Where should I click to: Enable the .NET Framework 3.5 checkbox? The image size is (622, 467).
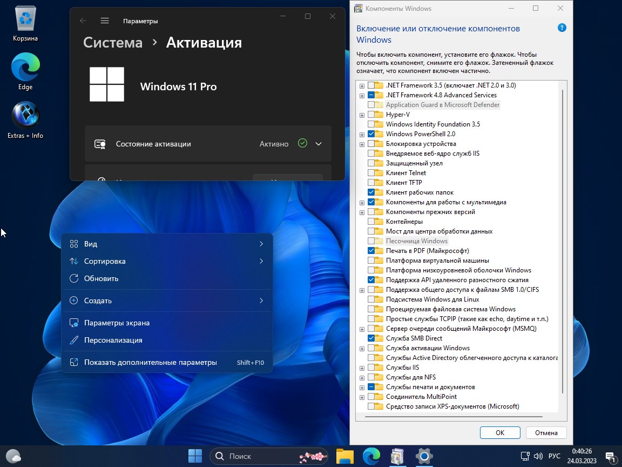click(371, 85)
